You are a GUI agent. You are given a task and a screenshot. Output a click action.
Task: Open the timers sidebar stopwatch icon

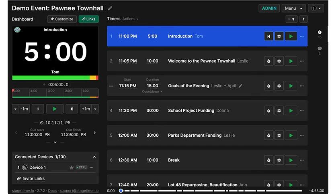[x=320, y=32]
